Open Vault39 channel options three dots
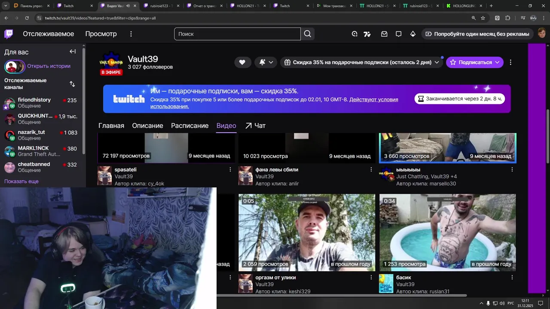550x309 pixels. [x=510, y=62]
